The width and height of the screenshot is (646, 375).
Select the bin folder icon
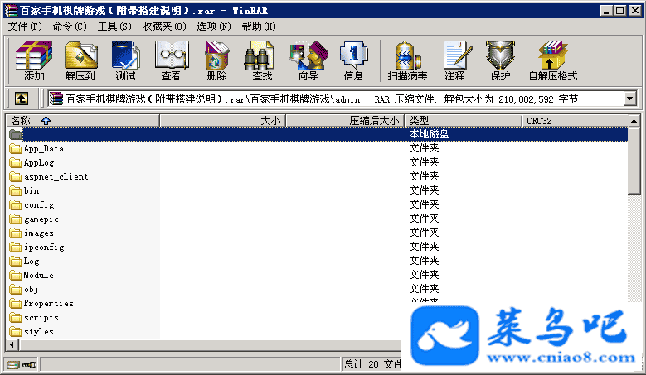pos(16,190)
